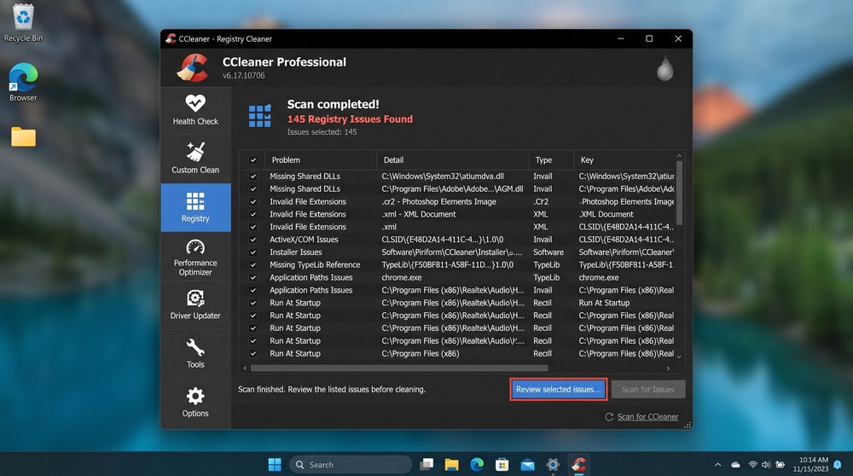Uncheck the chrome.exe Application Paths Issues row
The width and height of the screenshot is (853, 476).
pos(253,277)
